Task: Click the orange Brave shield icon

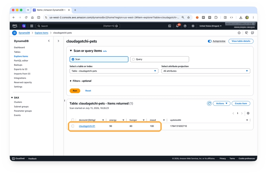Action: (197, 18)
